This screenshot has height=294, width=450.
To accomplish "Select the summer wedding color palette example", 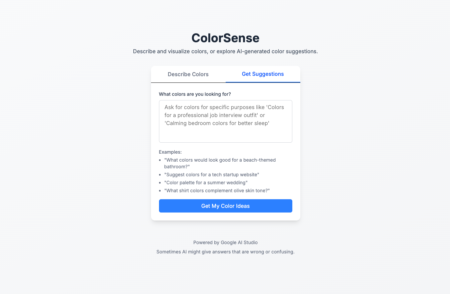I will point(206,183).
